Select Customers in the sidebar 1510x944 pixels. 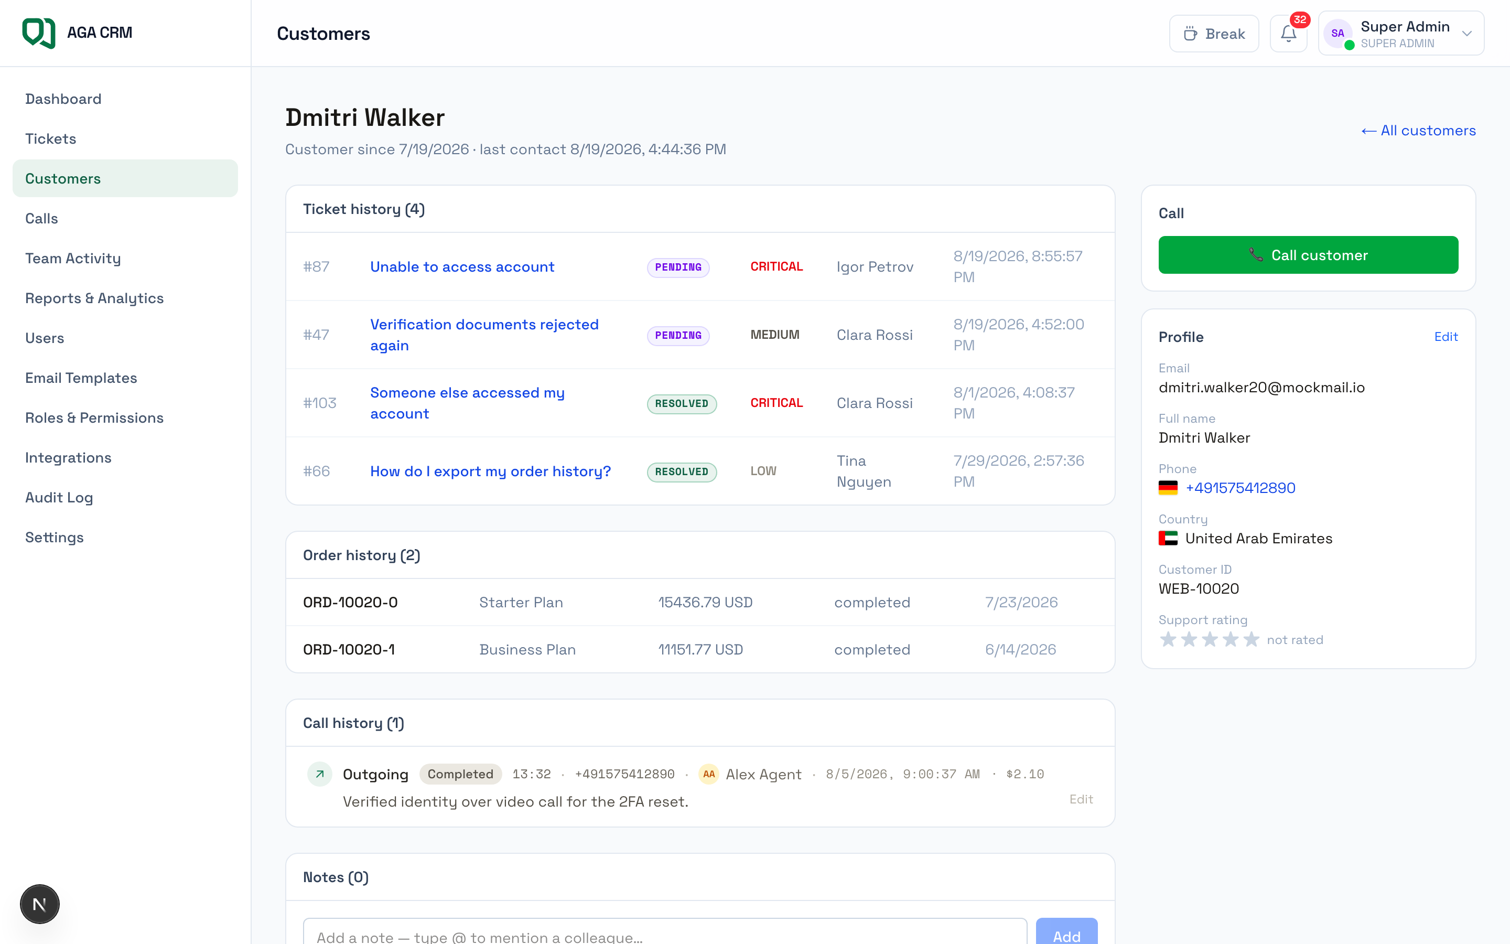tap(125, 178)
